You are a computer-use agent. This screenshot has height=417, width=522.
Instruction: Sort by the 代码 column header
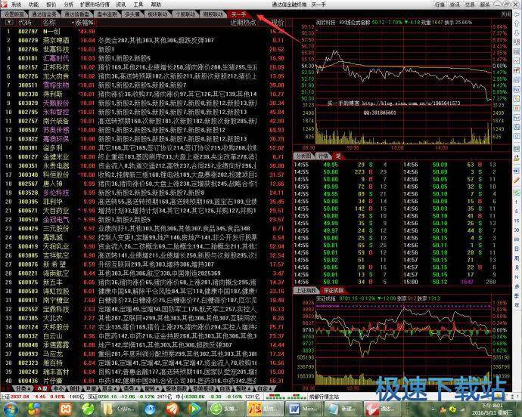tap(24, 23)
